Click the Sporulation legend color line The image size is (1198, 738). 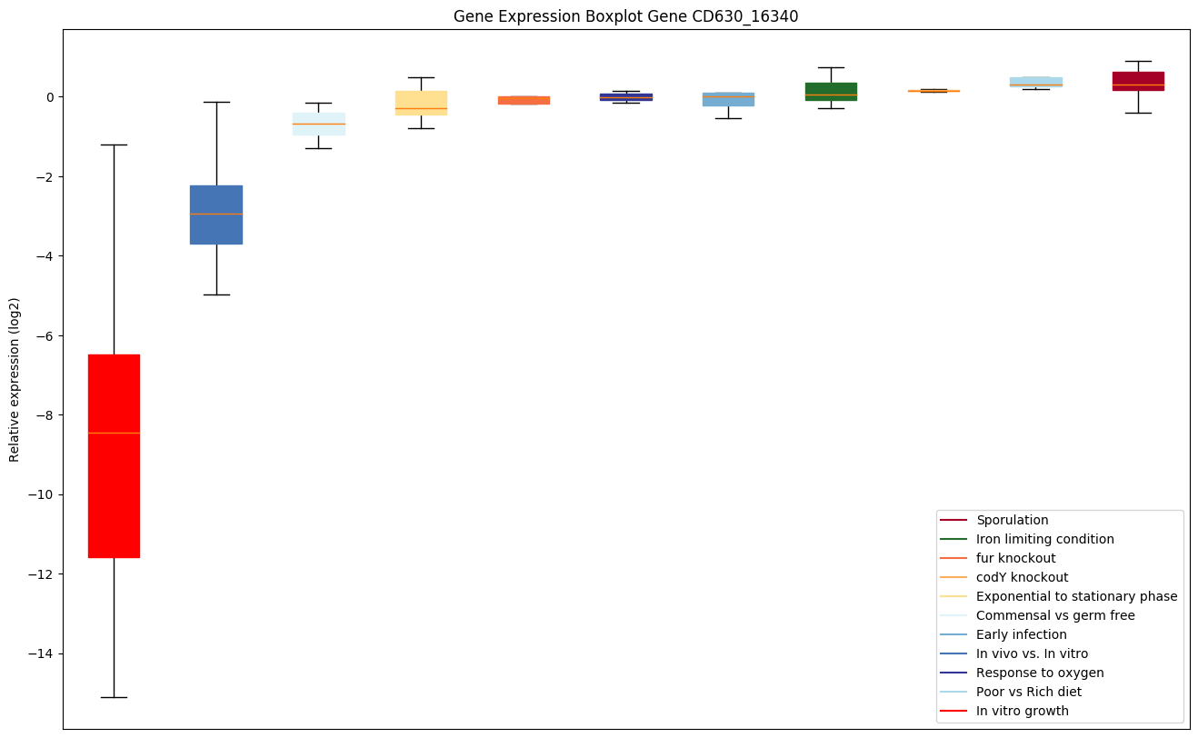tap(953, 521)
